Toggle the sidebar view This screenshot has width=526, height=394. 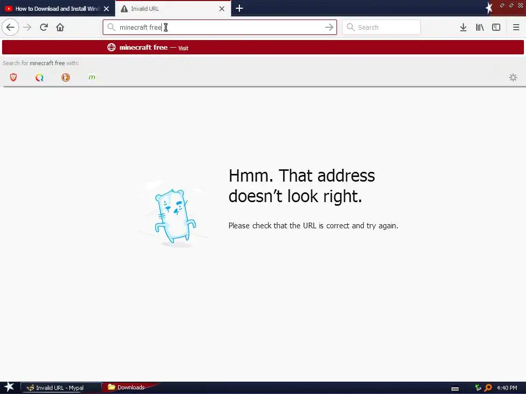pyautogui.click(x=496, y=28)
